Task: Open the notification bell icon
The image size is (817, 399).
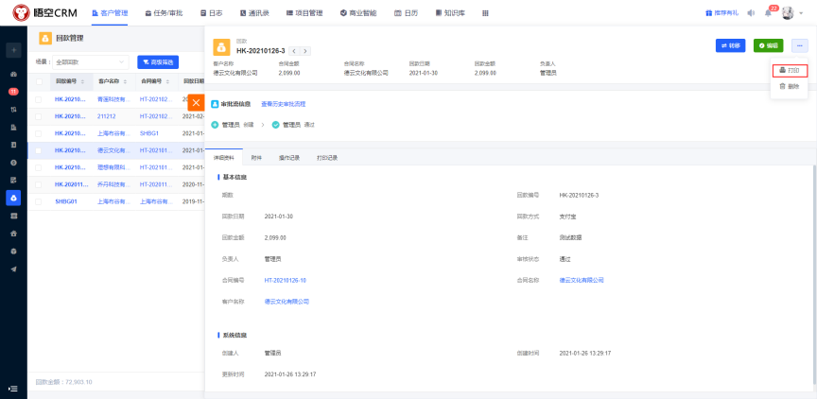Action: point(768,13)
